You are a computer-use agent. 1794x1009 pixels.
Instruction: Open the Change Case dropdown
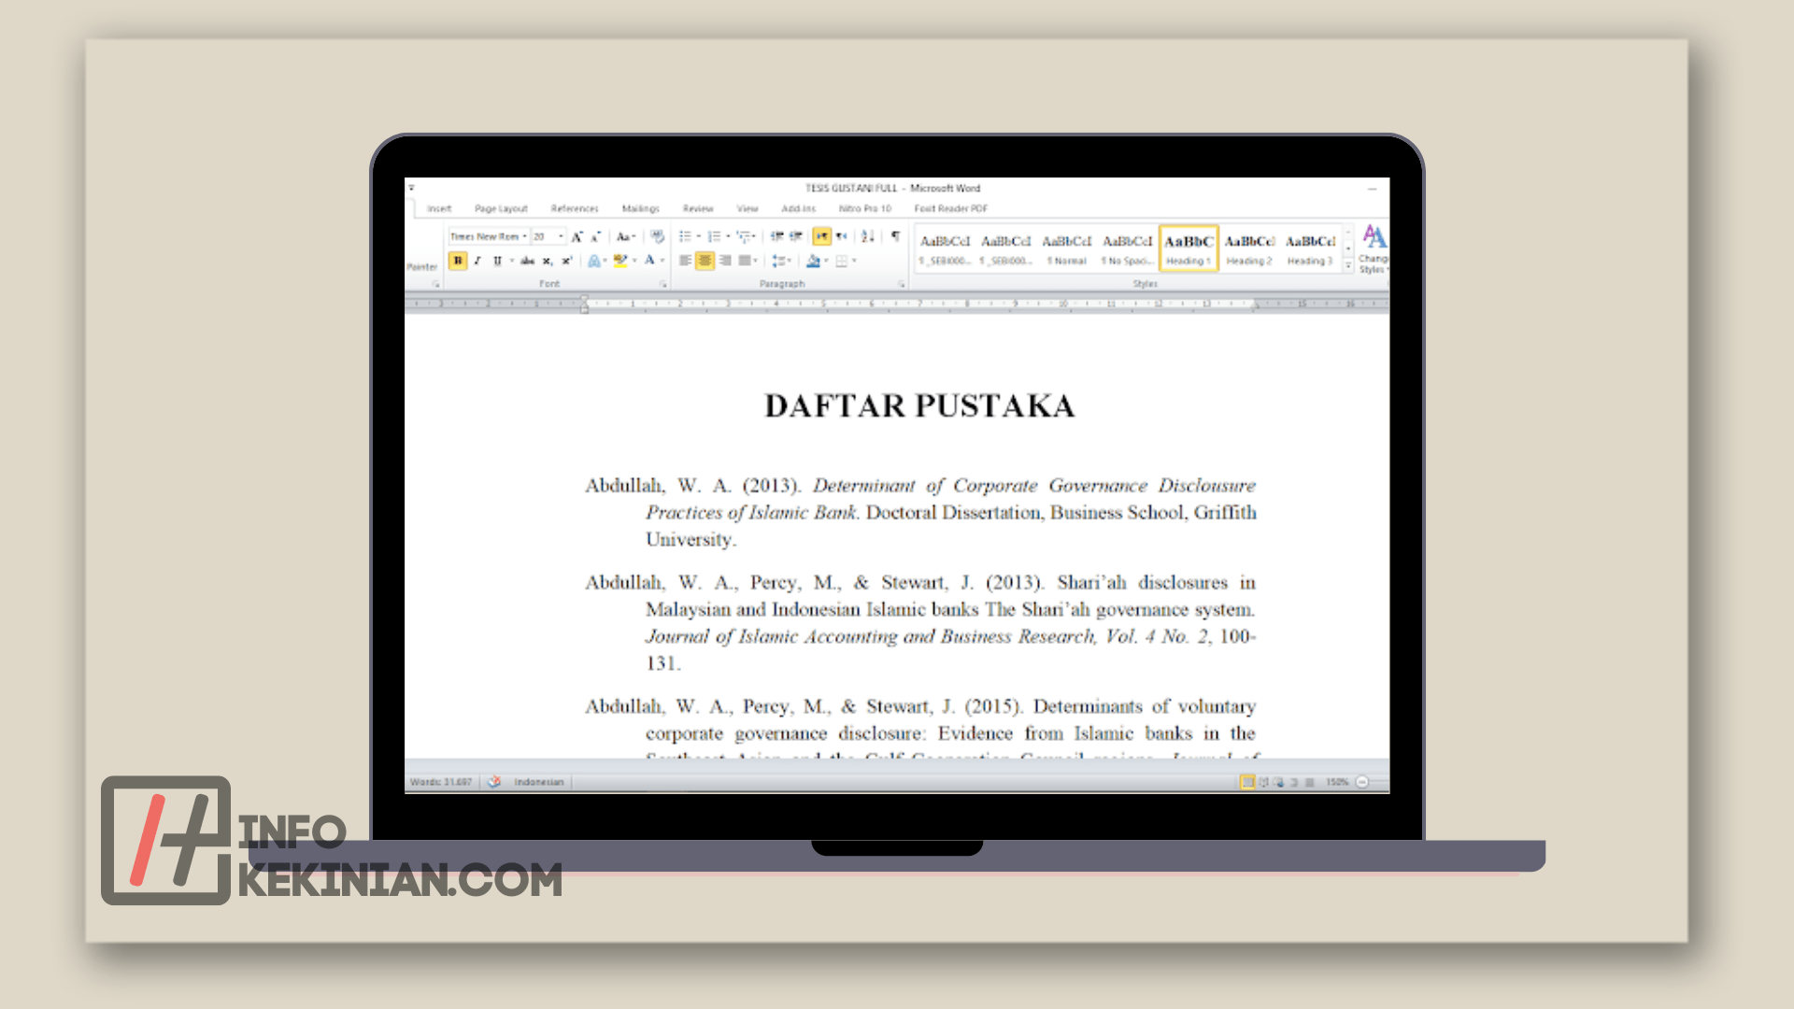[626, 236]
